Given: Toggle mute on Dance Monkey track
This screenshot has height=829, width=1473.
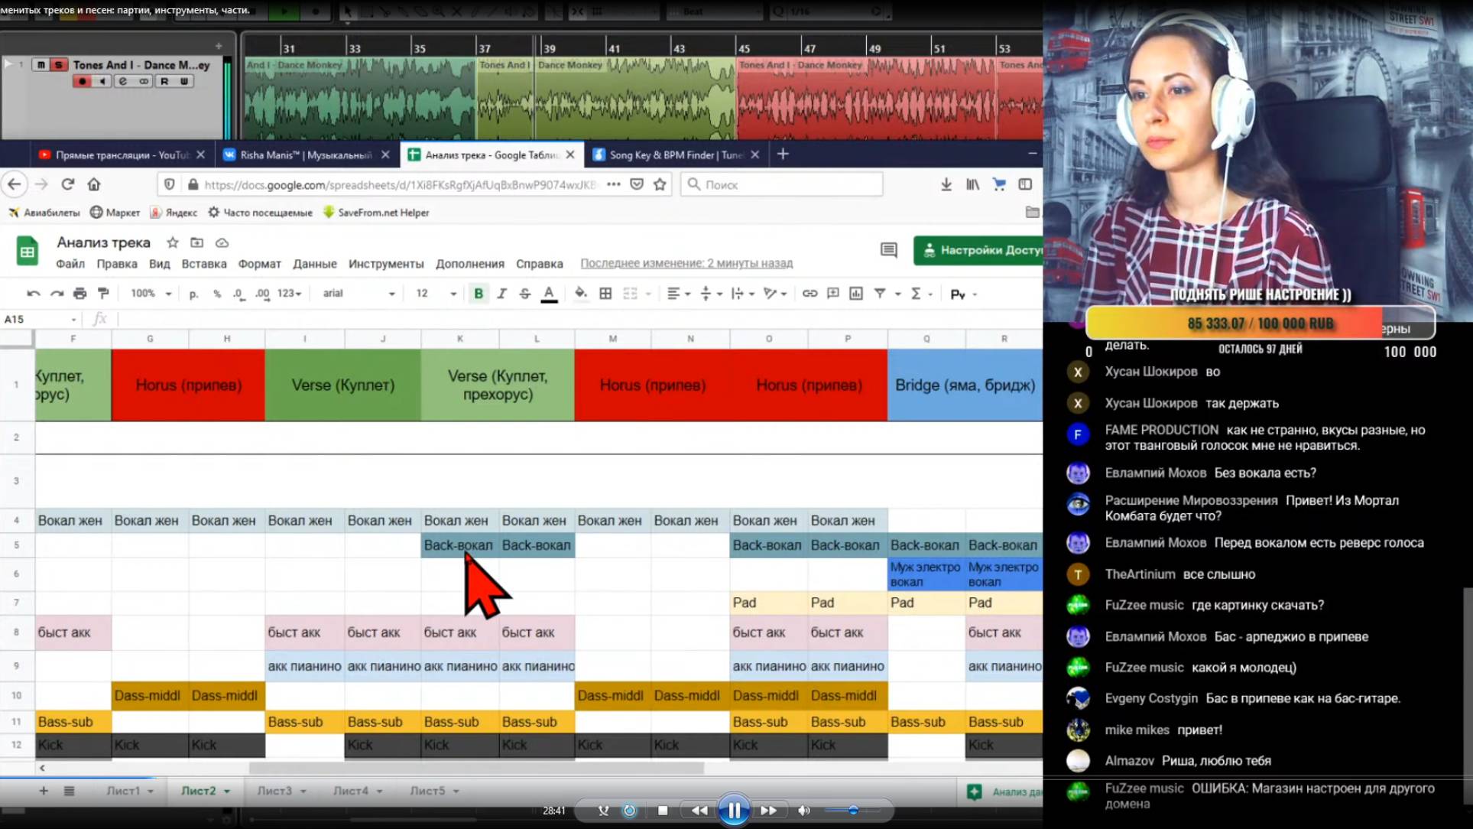Looking at the screenshot, I should coord(41,65).
